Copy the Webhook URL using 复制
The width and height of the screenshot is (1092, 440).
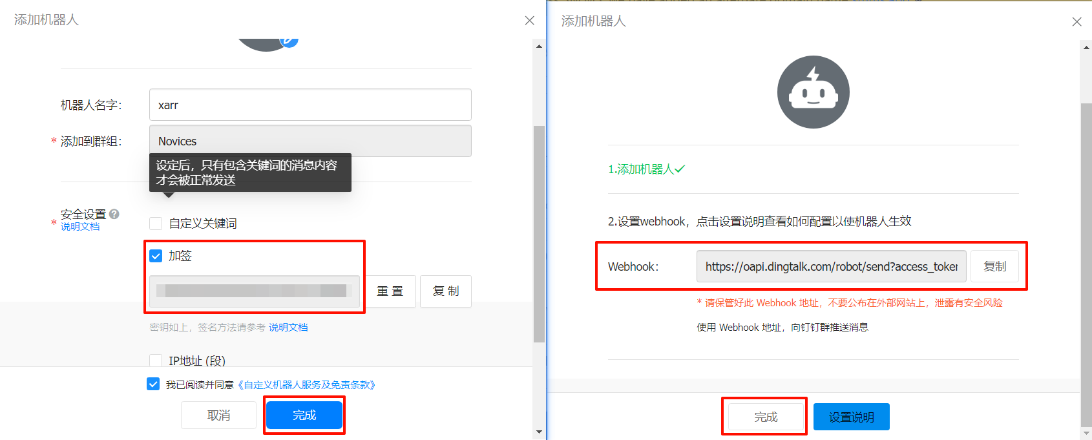point(994,266)
